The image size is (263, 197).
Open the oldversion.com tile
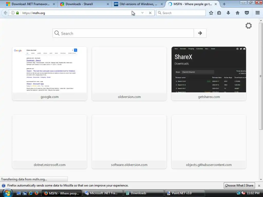coord(129,74)
